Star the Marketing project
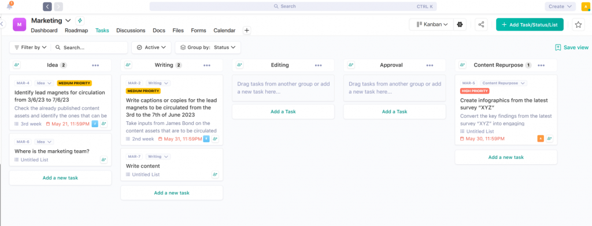This screenshot has width=592, height=226. (578, 24)
